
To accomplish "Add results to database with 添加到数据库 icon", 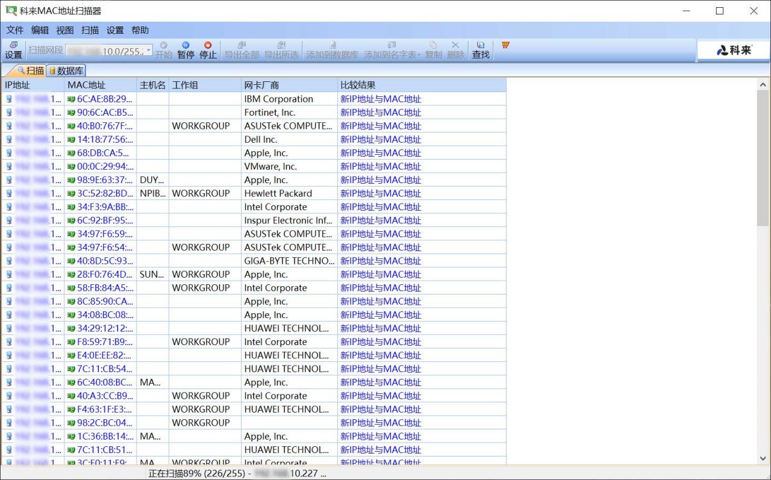I will (x=332, y=48).
